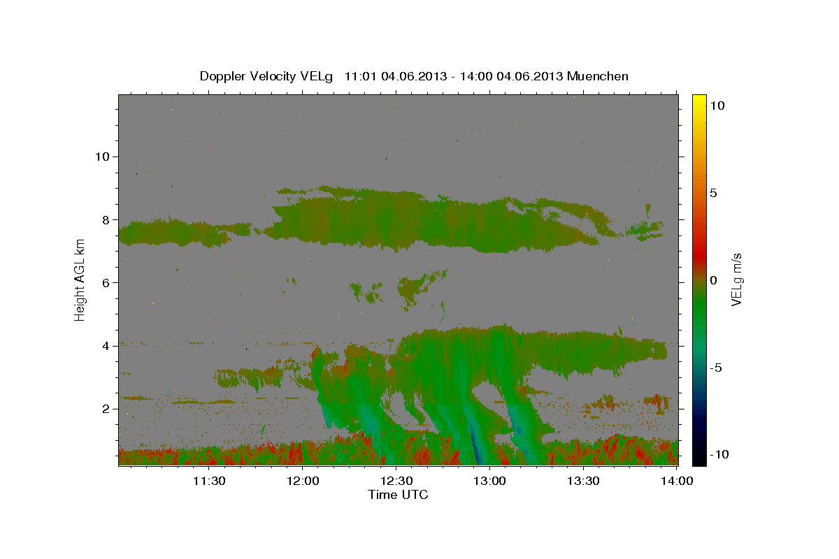Click the 'Time UTC' axis label
839x559 pixels.
tap(398, 495)
